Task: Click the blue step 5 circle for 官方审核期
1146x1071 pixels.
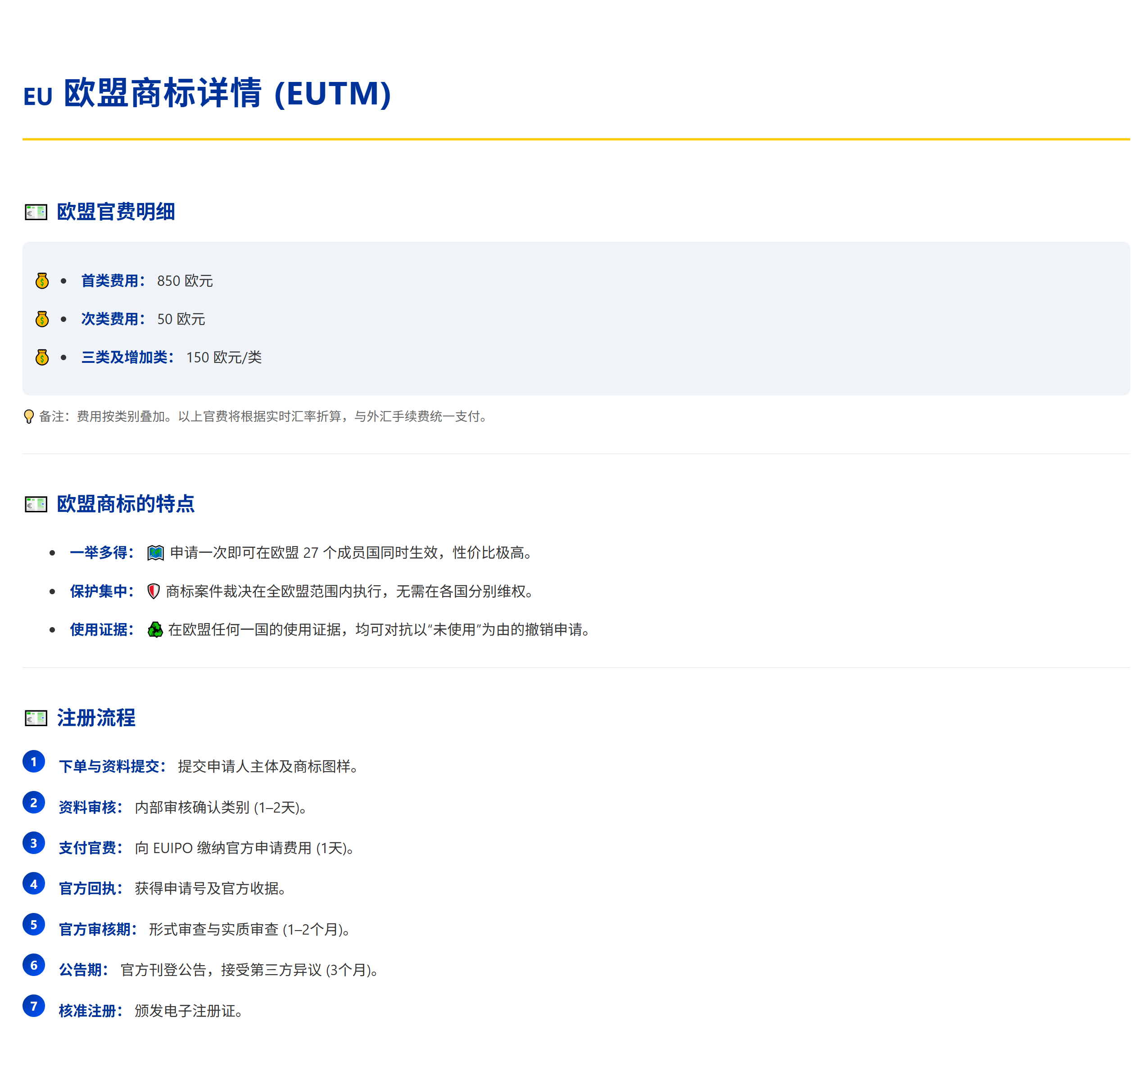Action: (x=33, y=925)
